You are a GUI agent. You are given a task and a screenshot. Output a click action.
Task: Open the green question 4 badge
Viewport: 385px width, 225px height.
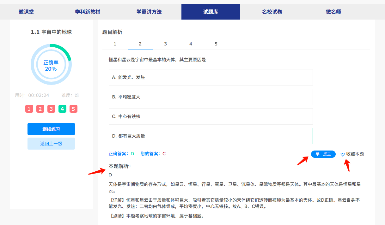point(62,109)
